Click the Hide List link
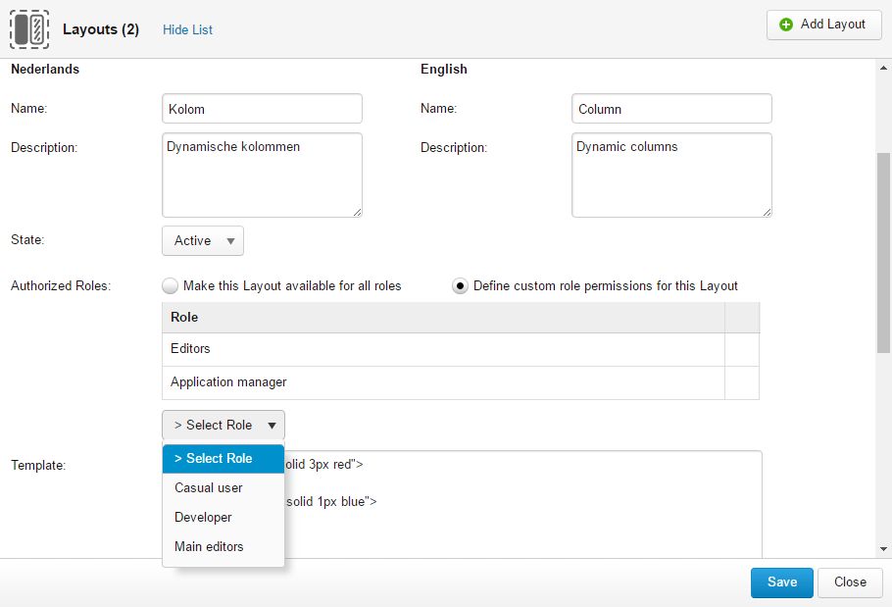The height and width of the screenshot is (607, 892). [187, 29]
